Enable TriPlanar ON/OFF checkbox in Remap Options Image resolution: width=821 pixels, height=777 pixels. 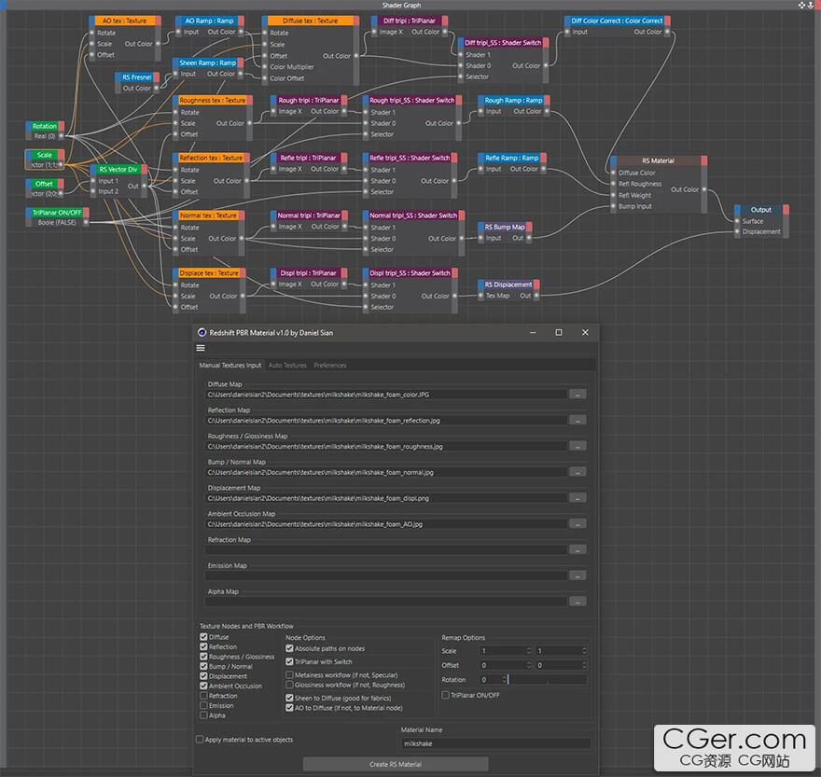point(446,695)
